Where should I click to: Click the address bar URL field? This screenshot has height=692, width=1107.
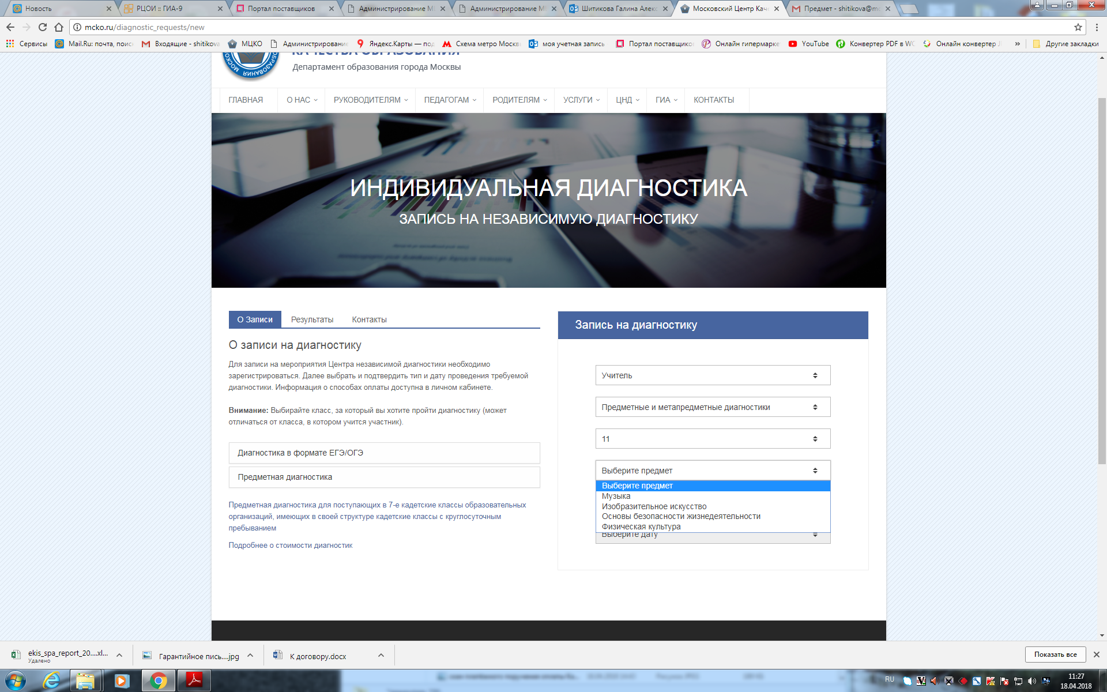point(577,27)
